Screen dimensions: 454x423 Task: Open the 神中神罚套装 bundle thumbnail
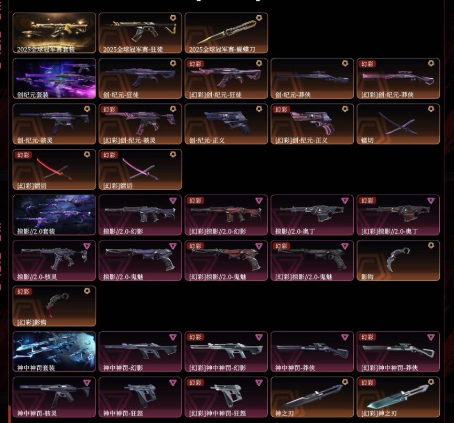pos(54,352)
